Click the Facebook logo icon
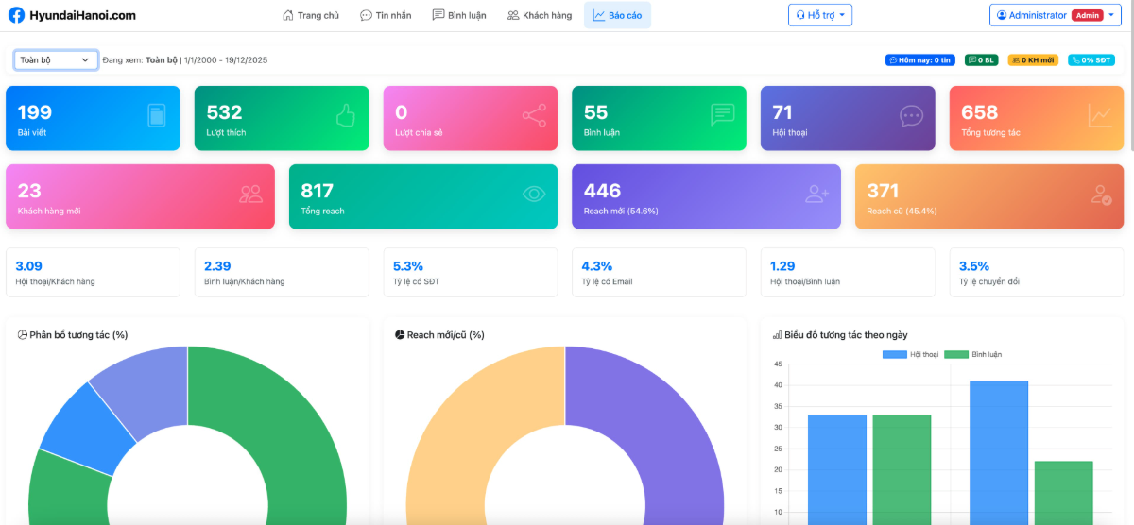This screenshot has height=525, width=1134. coord(16,15)
